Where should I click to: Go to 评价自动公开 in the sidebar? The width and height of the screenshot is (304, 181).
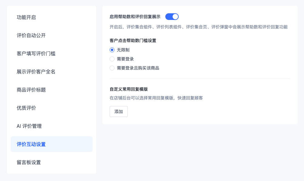pyautogui.click(x=51, y=35)
